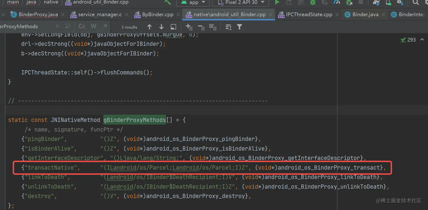Open the Pixel 2 API 30 device dropdown
Screen dimensions: 428x210
click(x=241, y=3)
